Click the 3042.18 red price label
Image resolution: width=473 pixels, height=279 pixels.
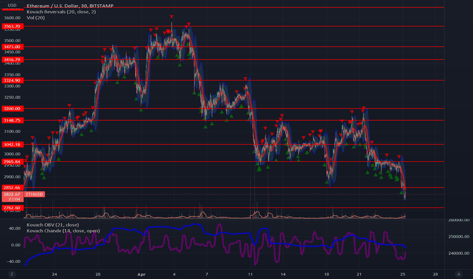click(12, 145)
